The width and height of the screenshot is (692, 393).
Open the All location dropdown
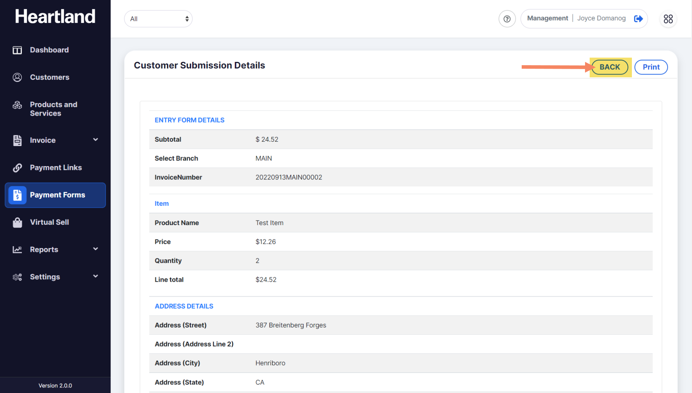(158, 19)
